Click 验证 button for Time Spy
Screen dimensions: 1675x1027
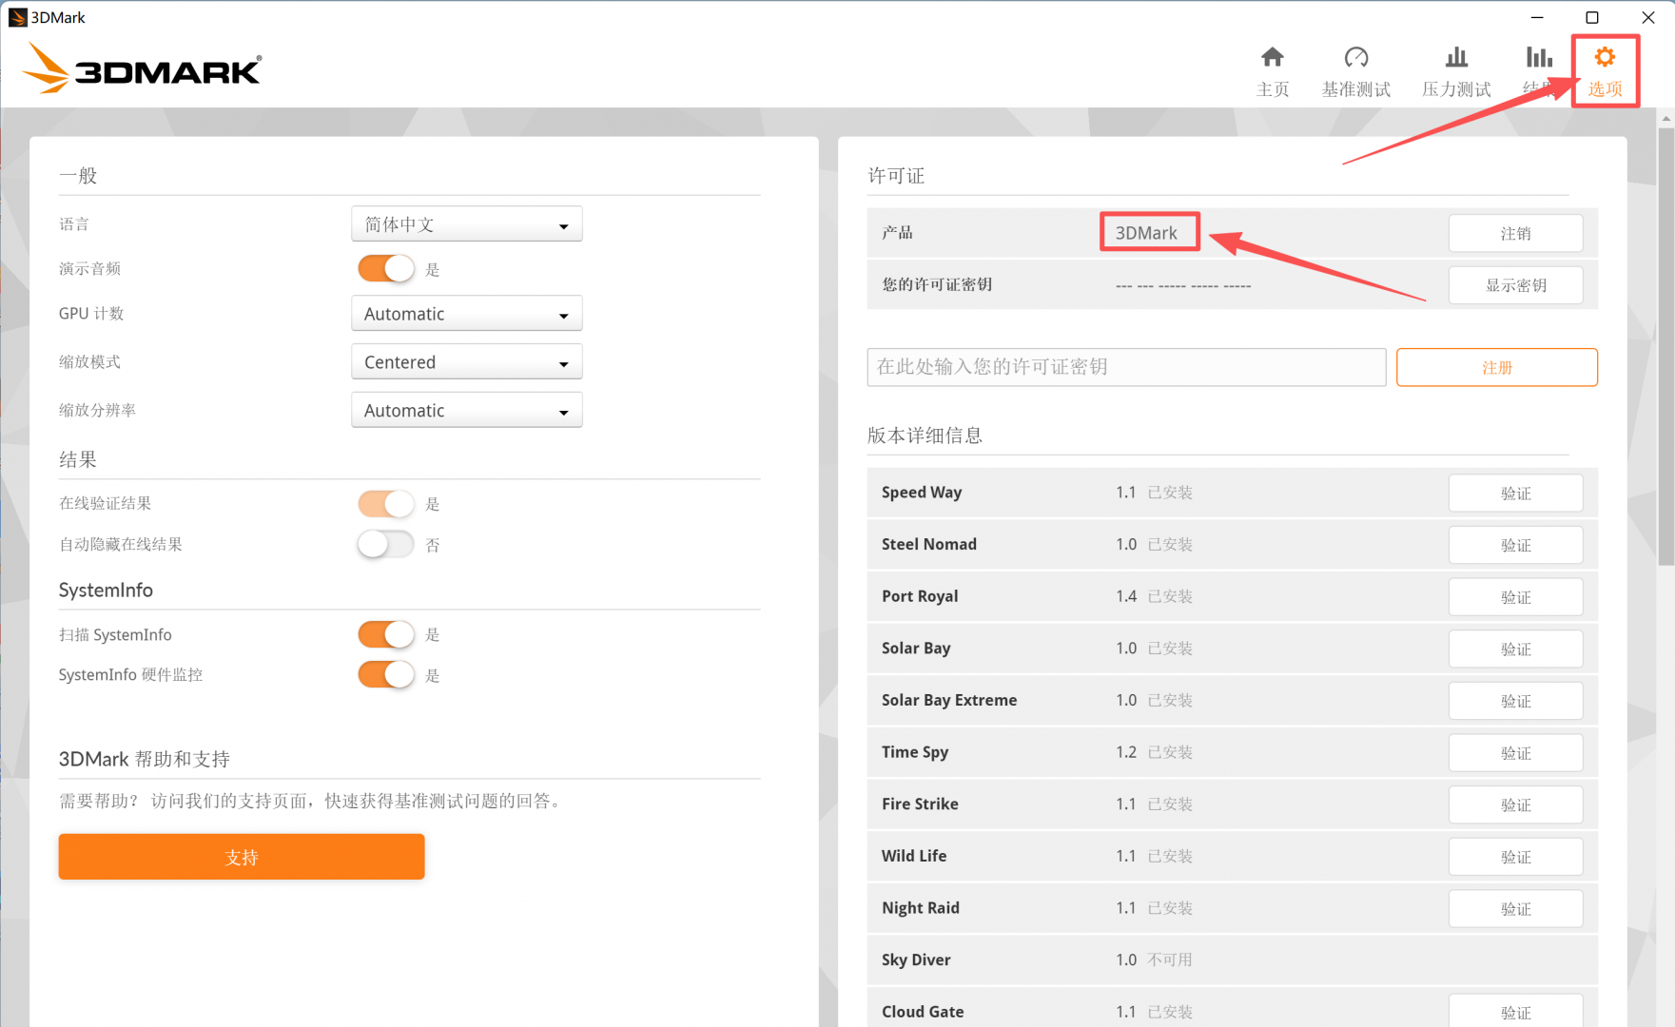point(1515,753)
